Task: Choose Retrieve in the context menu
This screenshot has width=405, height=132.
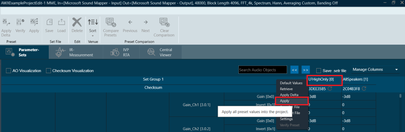Action: (291, 89)
